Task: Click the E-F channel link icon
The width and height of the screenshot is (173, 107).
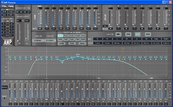Action: [x=7, y=29]
